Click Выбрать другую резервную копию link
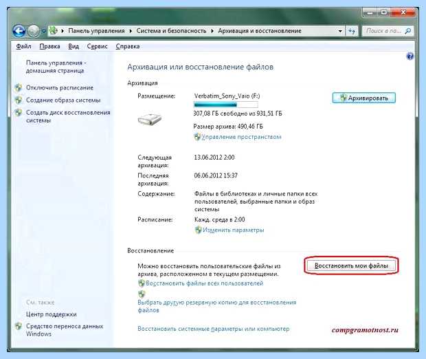 [217, 306]
